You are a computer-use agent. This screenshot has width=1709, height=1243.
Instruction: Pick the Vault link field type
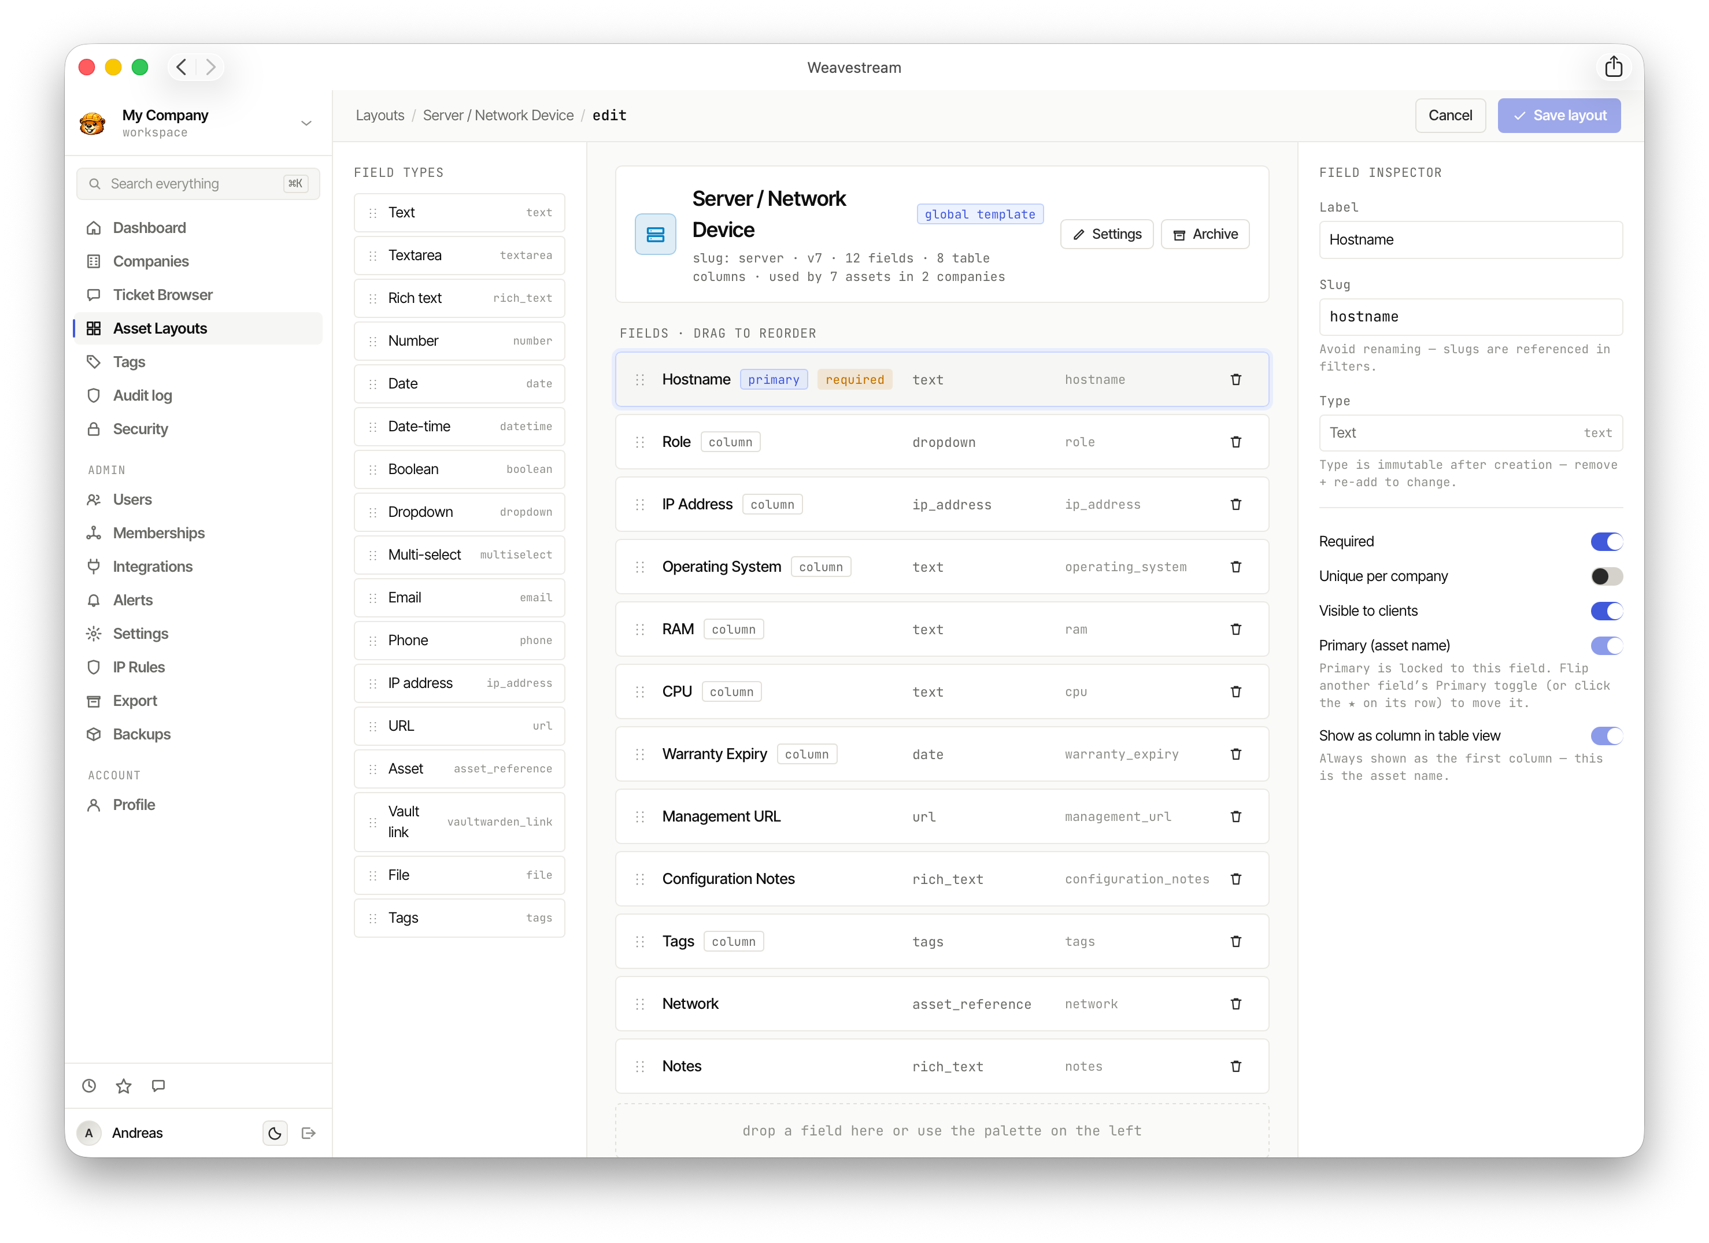(x=459, y=822)
